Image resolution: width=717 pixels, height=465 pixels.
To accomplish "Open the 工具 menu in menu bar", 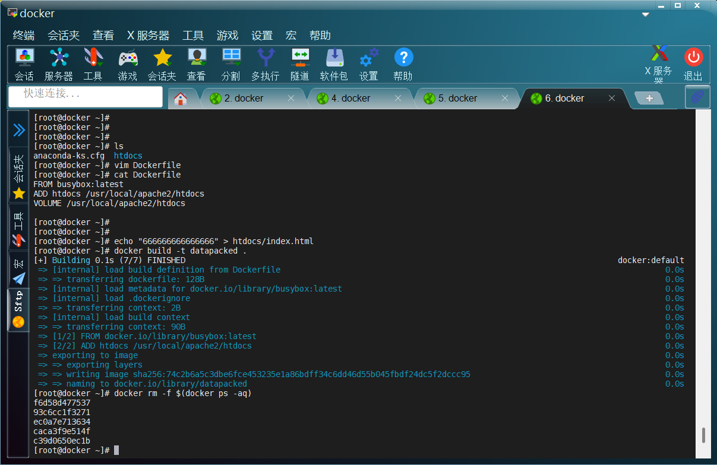I will click(x=193, y=36).
